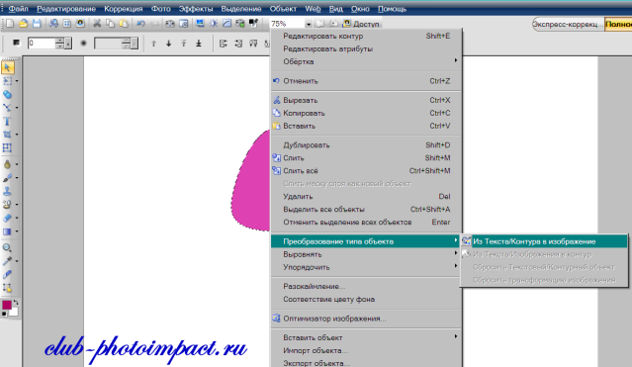Click the numeric field showing 0
Image resolution: width=632 pixels, height=367 pixels.
pyautogui.click(x=42, y=43)
